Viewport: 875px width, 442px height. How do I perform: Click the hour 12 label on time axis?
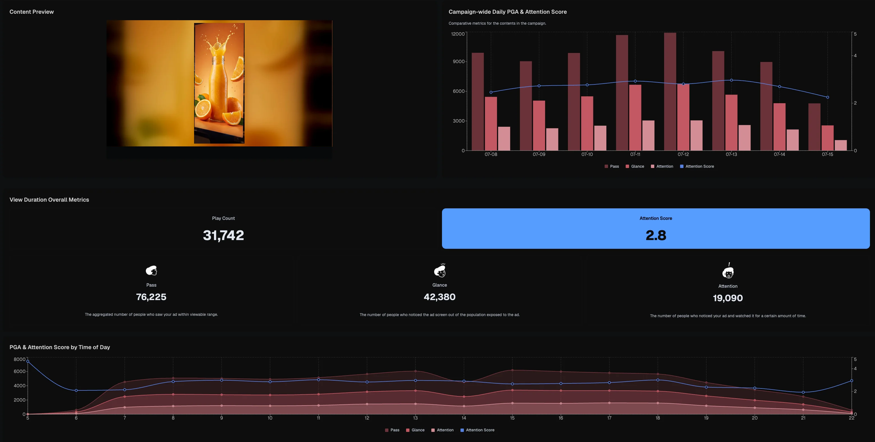367,418
